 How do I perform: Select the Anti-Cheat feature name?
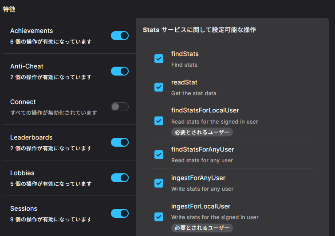click(27, 66)
